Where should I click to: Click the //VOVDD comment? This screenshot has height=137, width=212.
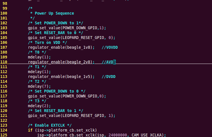click(110, 47)
